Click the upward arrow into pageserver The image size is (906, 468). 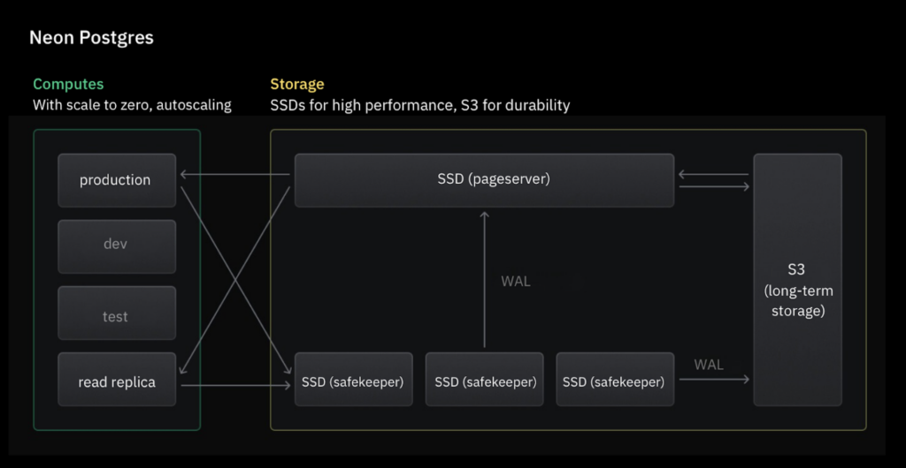[x=484, y=280]
